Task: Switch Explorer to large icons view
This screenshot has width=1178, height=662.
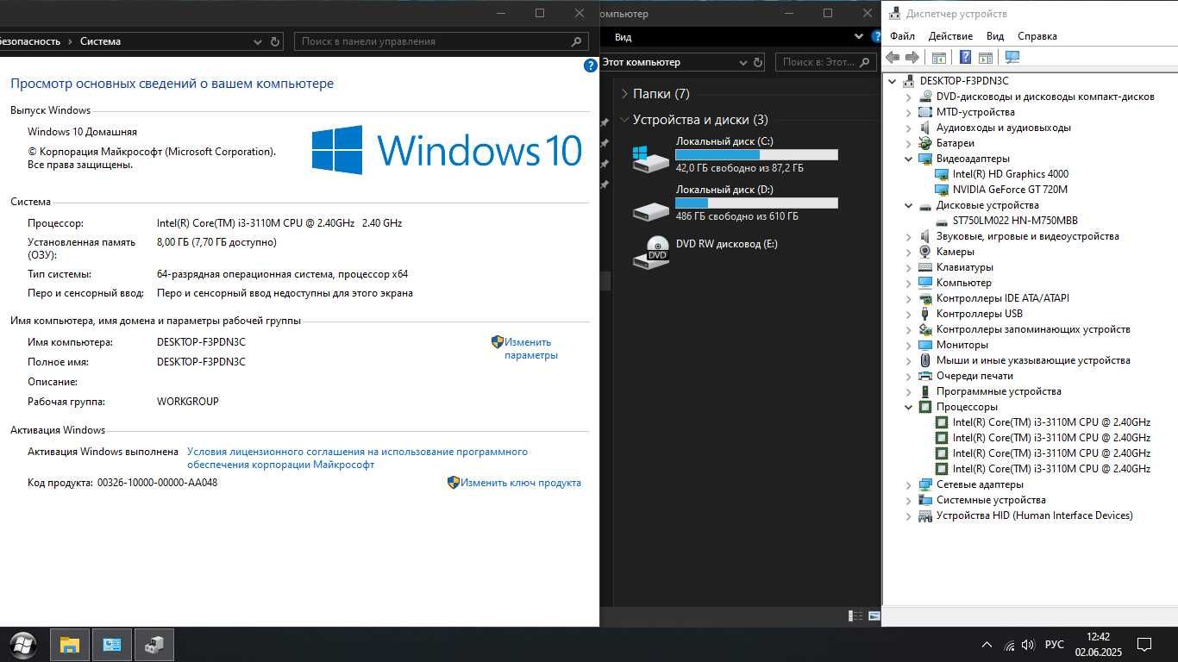Action: click(874, 615)
